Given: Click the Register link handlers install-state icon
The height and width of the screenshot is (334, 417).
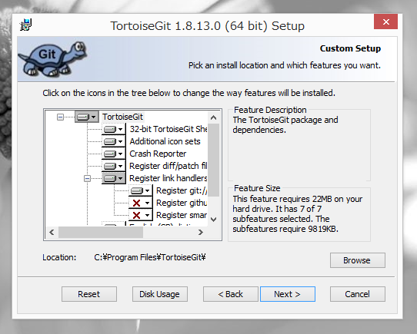Looking at the screenshot, I should [113, 178].
